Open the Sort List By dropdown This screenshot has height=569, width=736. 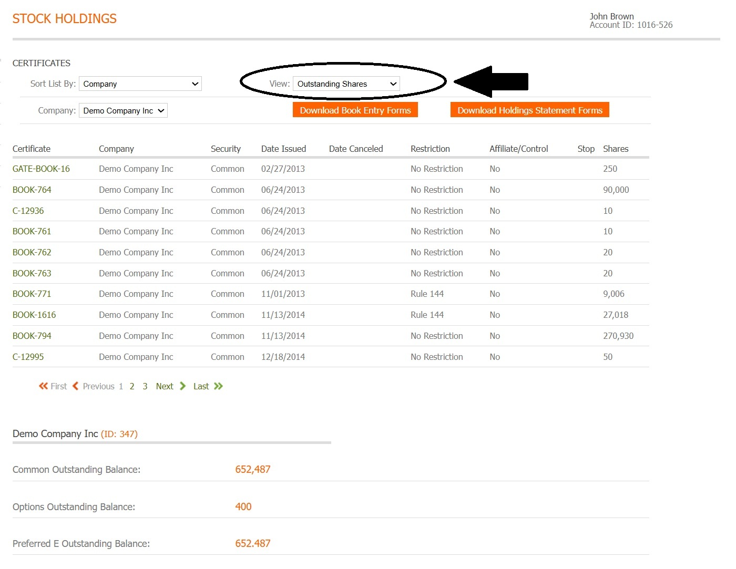coord(140,84)
